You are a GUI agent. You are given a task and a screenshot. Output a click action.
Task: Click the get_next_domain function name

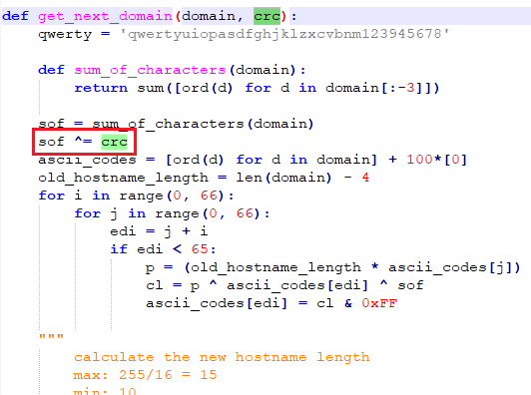(x=105, y=16)
